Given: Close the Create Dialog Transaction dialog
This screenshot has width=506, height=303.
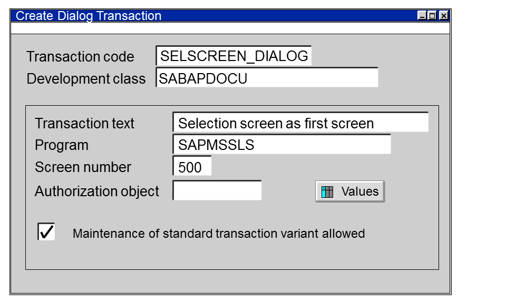Looking at the screenshot, I should click(443, 16).
